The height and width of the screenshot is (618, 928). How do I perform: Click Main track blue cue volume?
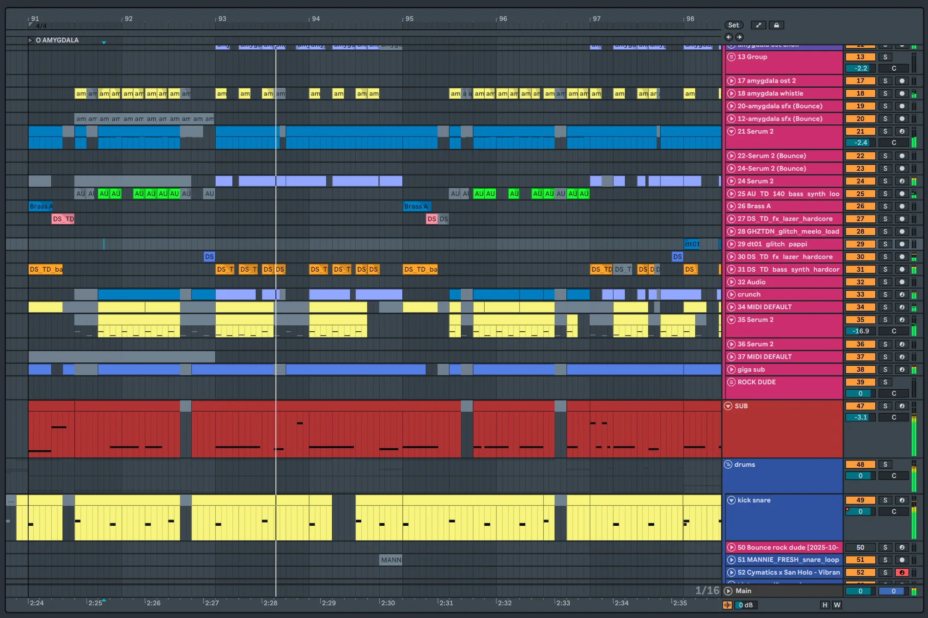893,591
